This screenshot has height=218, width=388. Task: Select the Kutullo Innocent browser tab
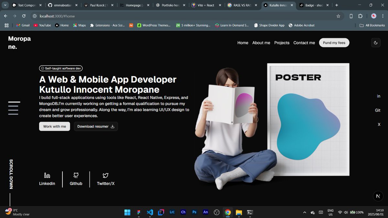pyautogui.click(x=278, y=5)
